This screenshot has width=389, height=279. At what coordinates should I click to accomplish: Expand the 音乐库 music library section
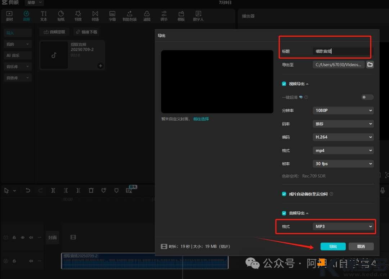coord(18,67)
